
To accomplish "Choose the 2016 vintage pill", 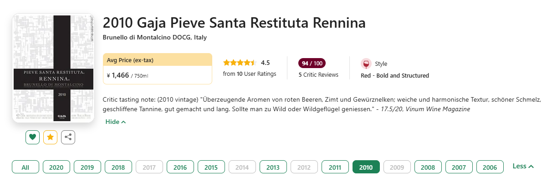I will click(180, 167).
